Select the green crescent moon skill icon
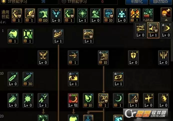This screenshot has height=121, width=173. [x=118, y=100]
